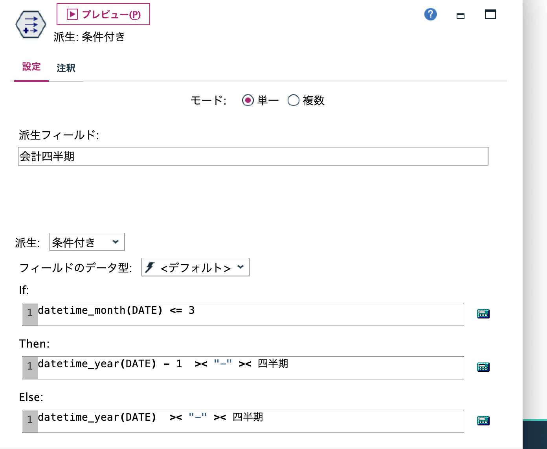Switch to the 注釈 tab
The image size is (547, 449).
pos(66,68)
